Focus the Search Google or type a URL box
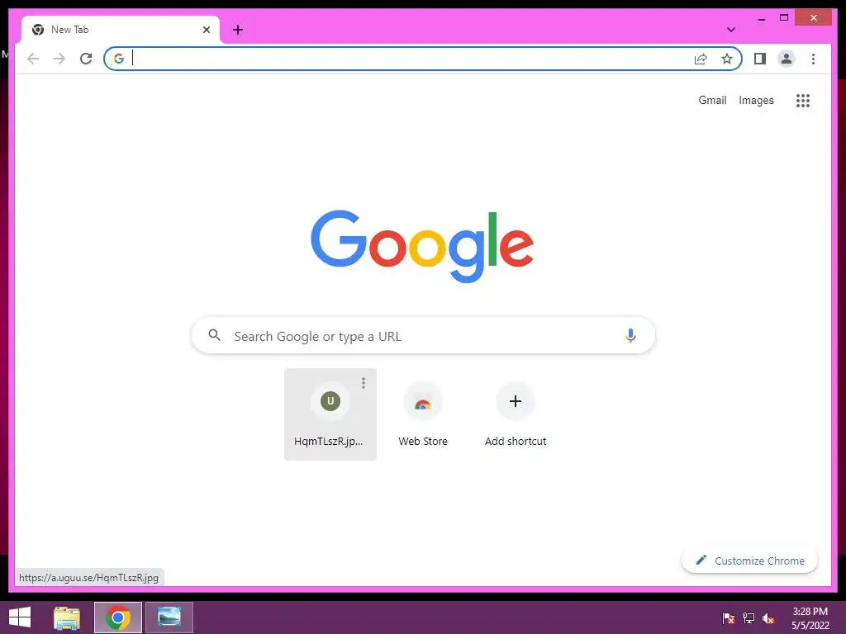The image size is (846, 634). (x=423, y=336)
